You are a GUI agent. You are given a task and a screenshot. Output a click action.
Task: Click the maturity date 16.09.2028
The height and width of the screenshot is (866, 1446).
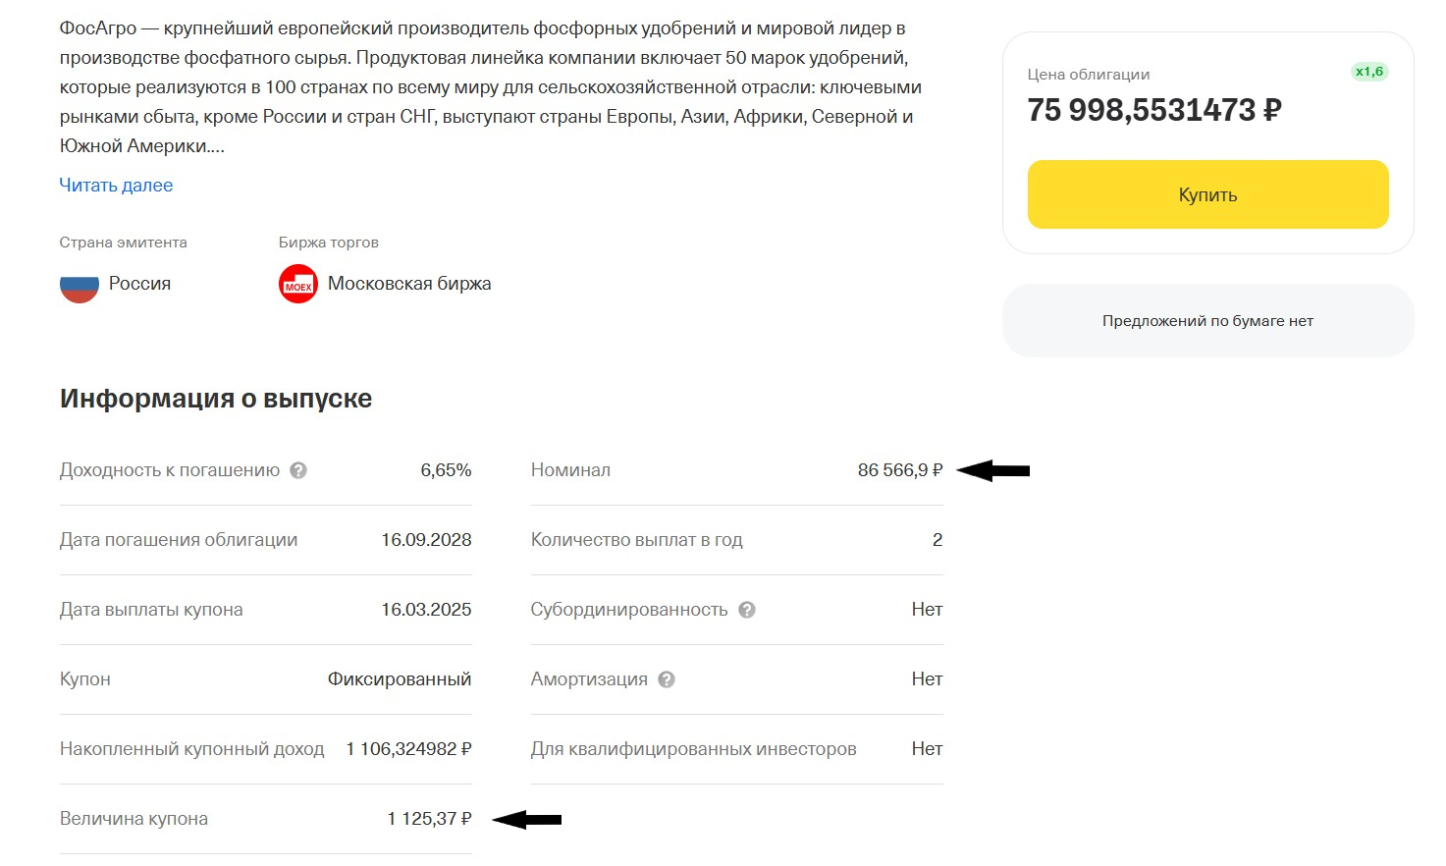tap(426, 540)
